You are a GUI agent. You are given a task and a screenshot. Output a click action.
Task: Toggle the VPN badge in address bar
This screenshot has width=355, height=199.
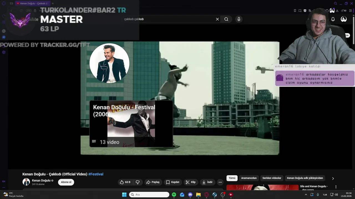tap(29, 11)
